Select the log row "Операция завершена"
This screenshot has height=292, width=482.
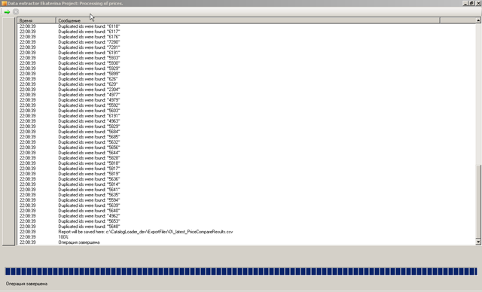246,242
